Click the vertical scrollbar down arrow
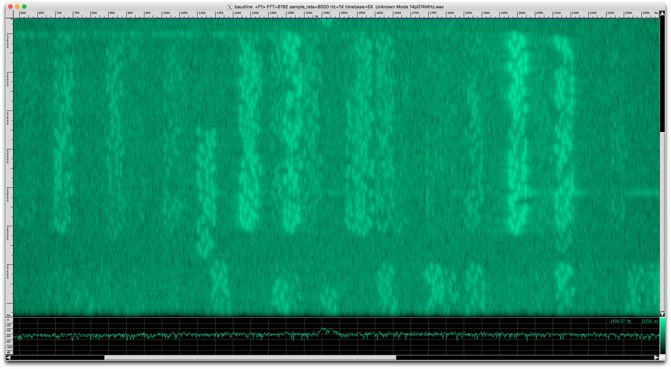The height and width of the screenshot is (369, 671). pos(662,314)
